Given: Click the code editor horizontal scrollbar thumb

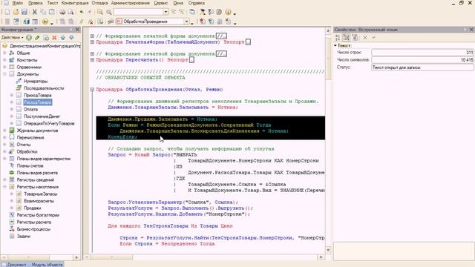Looking at the screenshot, I should [x=111, y=257].
